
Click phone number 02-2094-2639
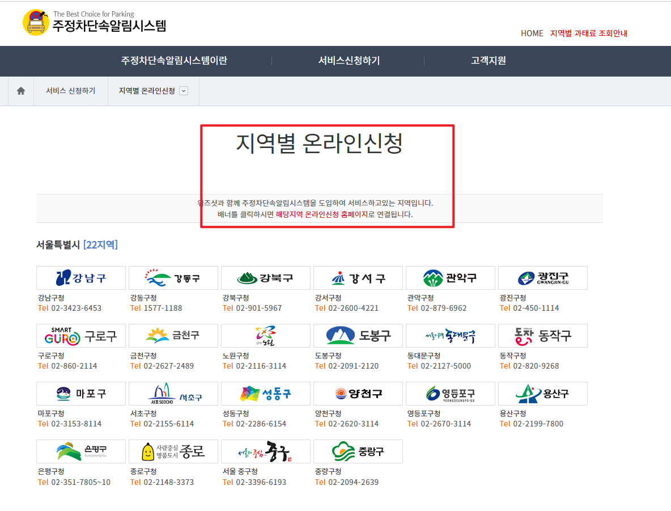(354, 482)
